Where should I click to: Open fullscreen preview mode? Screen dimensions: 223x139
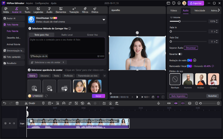163,97
